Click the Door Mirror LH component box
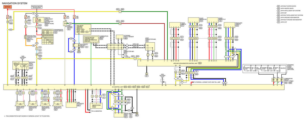The width and height of the screenshot is (305, 120). (212, 20)
